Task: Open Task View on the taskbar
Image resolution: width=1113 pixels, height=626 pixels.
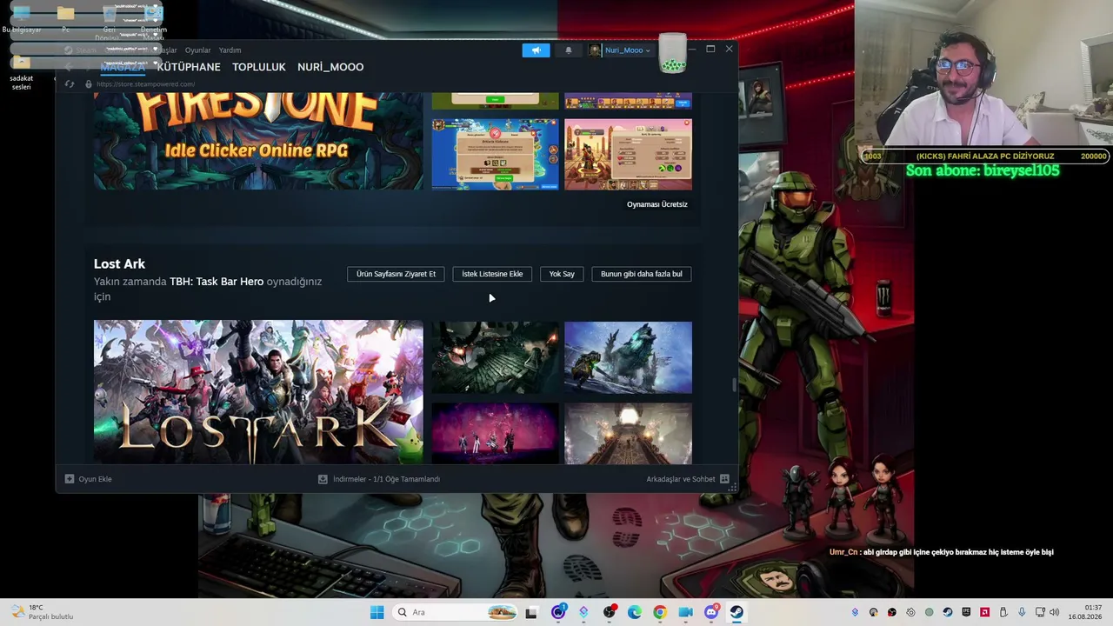Action: coord(531,612)
